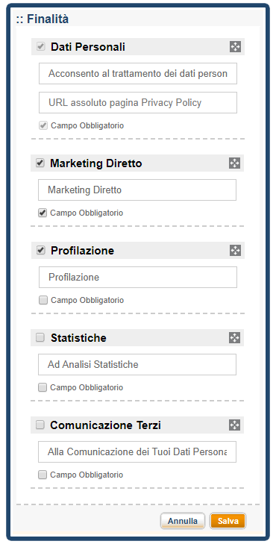The width and height of the screenshot is (276, 544).
Task: Focus the URL assoluto pagina Privacy Policy field
Action: (x=138, y=103)
